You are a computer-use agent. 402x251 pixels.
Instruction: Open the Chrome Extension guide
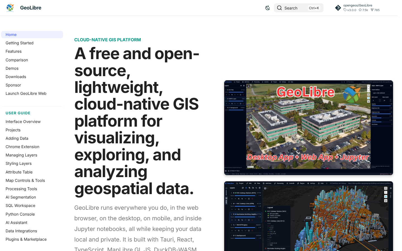click(23, 147)
